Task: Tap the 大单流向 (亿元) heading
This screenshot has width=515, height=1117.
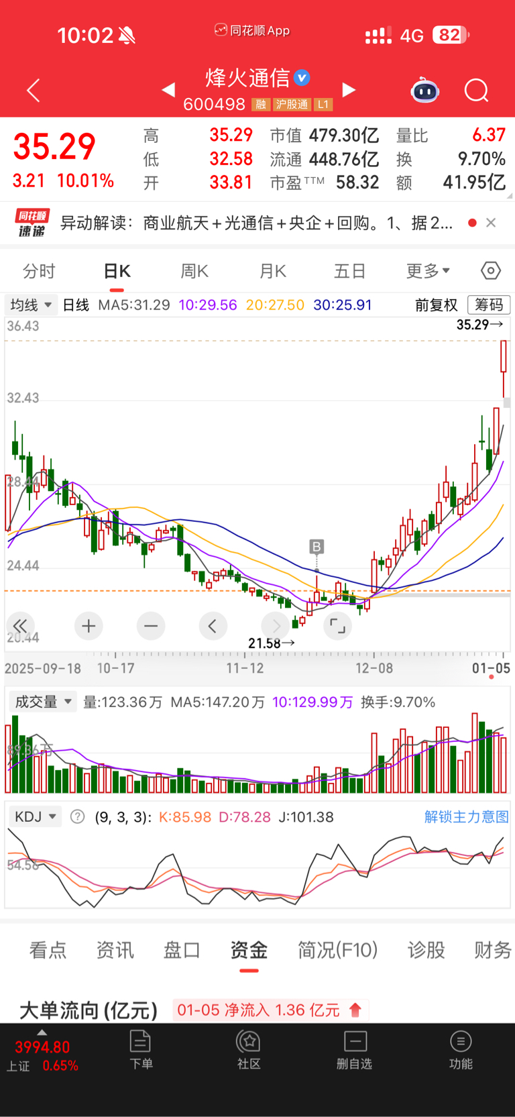Action: 89,1010
